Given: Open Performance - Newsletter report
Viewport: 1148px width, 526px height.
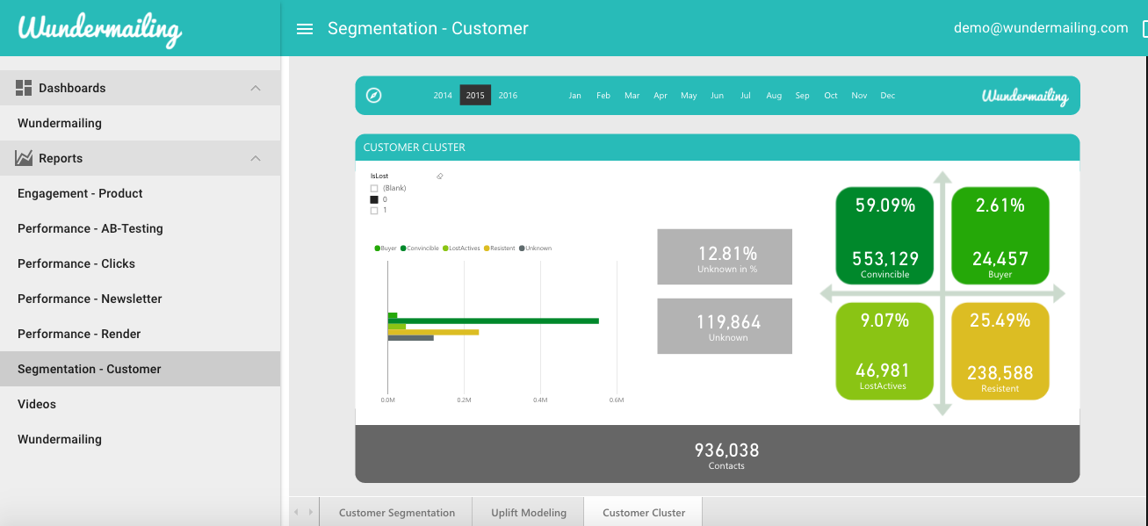Looking at the screenshot, I should pyautogui.click(x=141, y=299).
